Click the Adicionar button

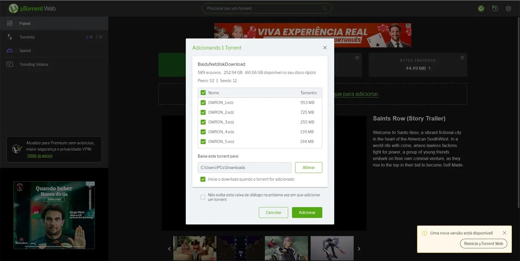point(307,212)
